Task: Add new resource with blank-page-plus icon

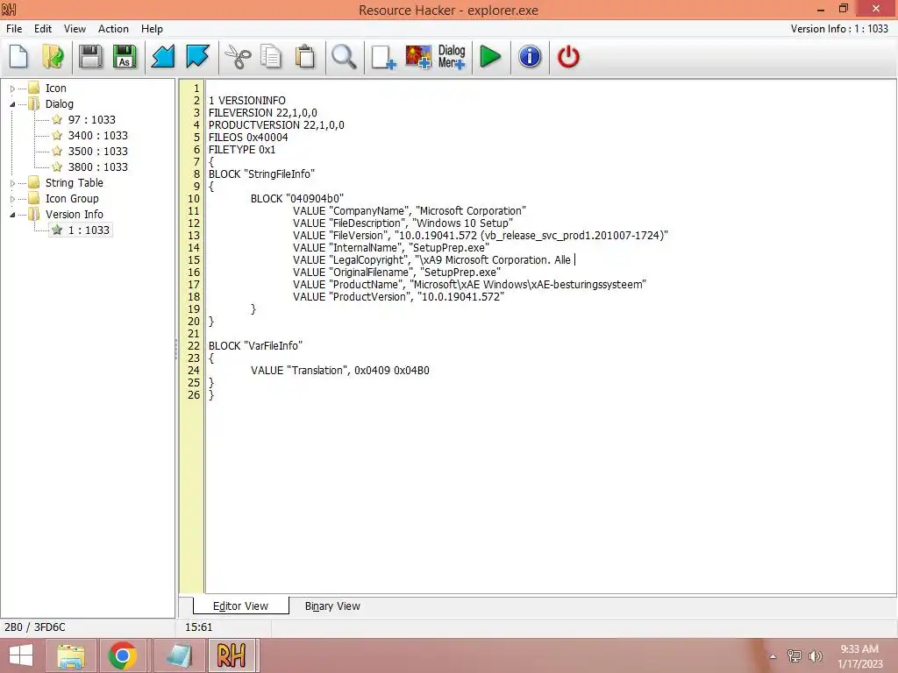Action: [x=383, y=57]
